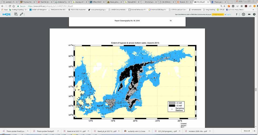
Task: Open U.S. Navy Facebook bookmark
Action: (x=235, y=10)
